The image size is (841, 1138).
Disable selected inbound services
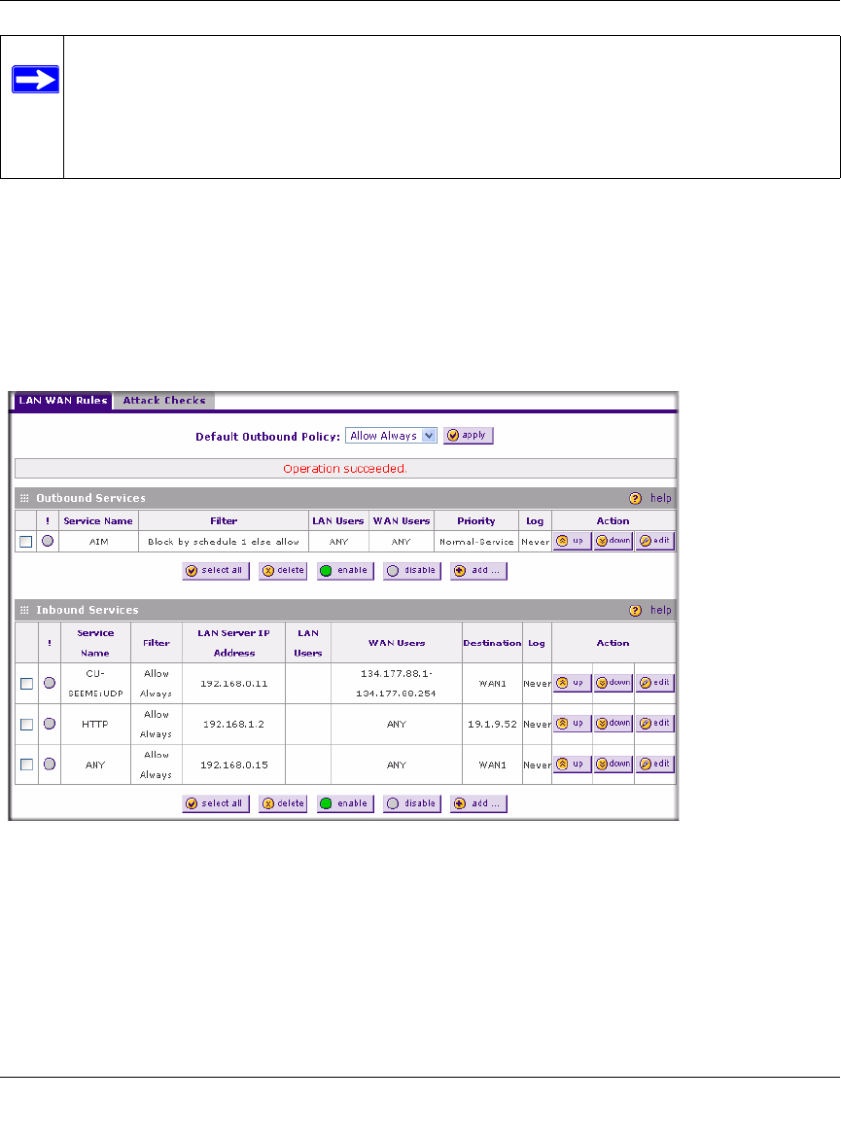coord(412,804)
